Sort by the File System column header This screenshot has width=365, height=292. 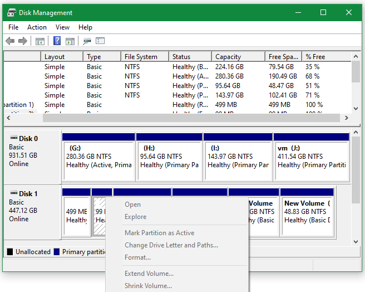pyautogui.click(x=145, y=57)
